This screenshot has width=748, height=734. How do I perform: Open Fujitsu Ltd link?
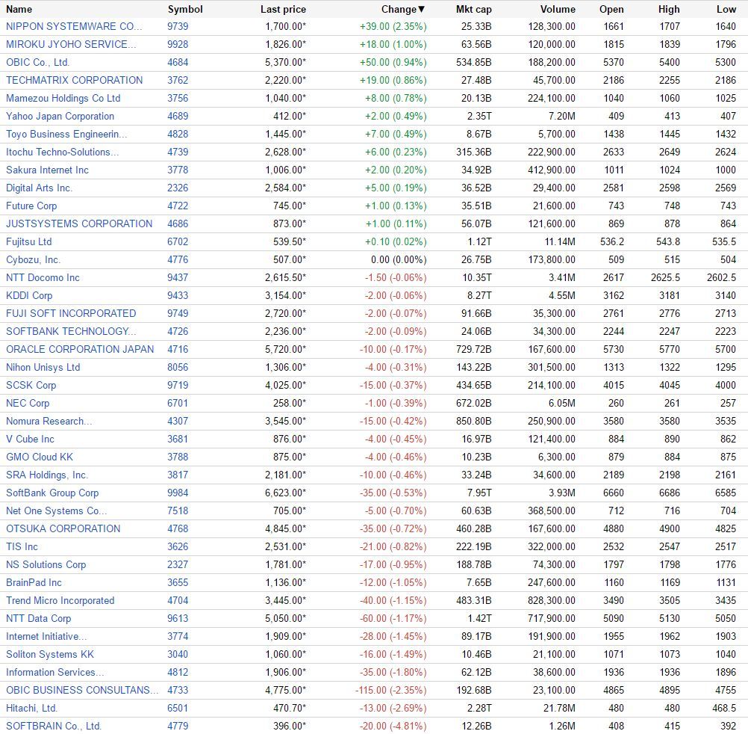[28, 241]
